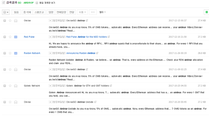The image size is (209, 117).
Task: Collapse preview of OmiseGO Airdrop Update email
Action: [50, 102]
